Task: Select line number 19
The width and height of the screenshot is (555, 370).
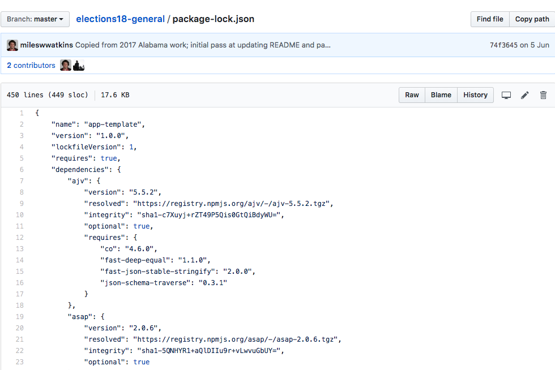Action: [19, 317]
